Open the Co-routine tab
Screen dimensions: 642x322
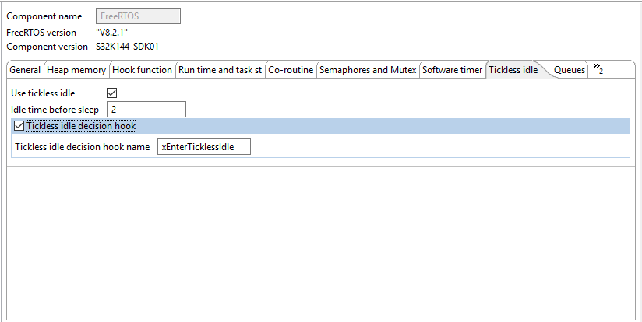(x=291, y=70)
